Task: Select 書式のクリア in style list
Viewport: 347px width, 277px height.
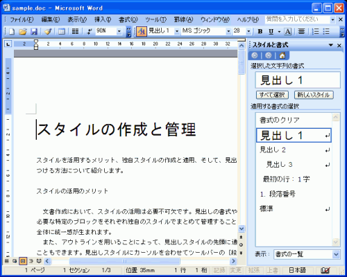Action: [294, 120]
